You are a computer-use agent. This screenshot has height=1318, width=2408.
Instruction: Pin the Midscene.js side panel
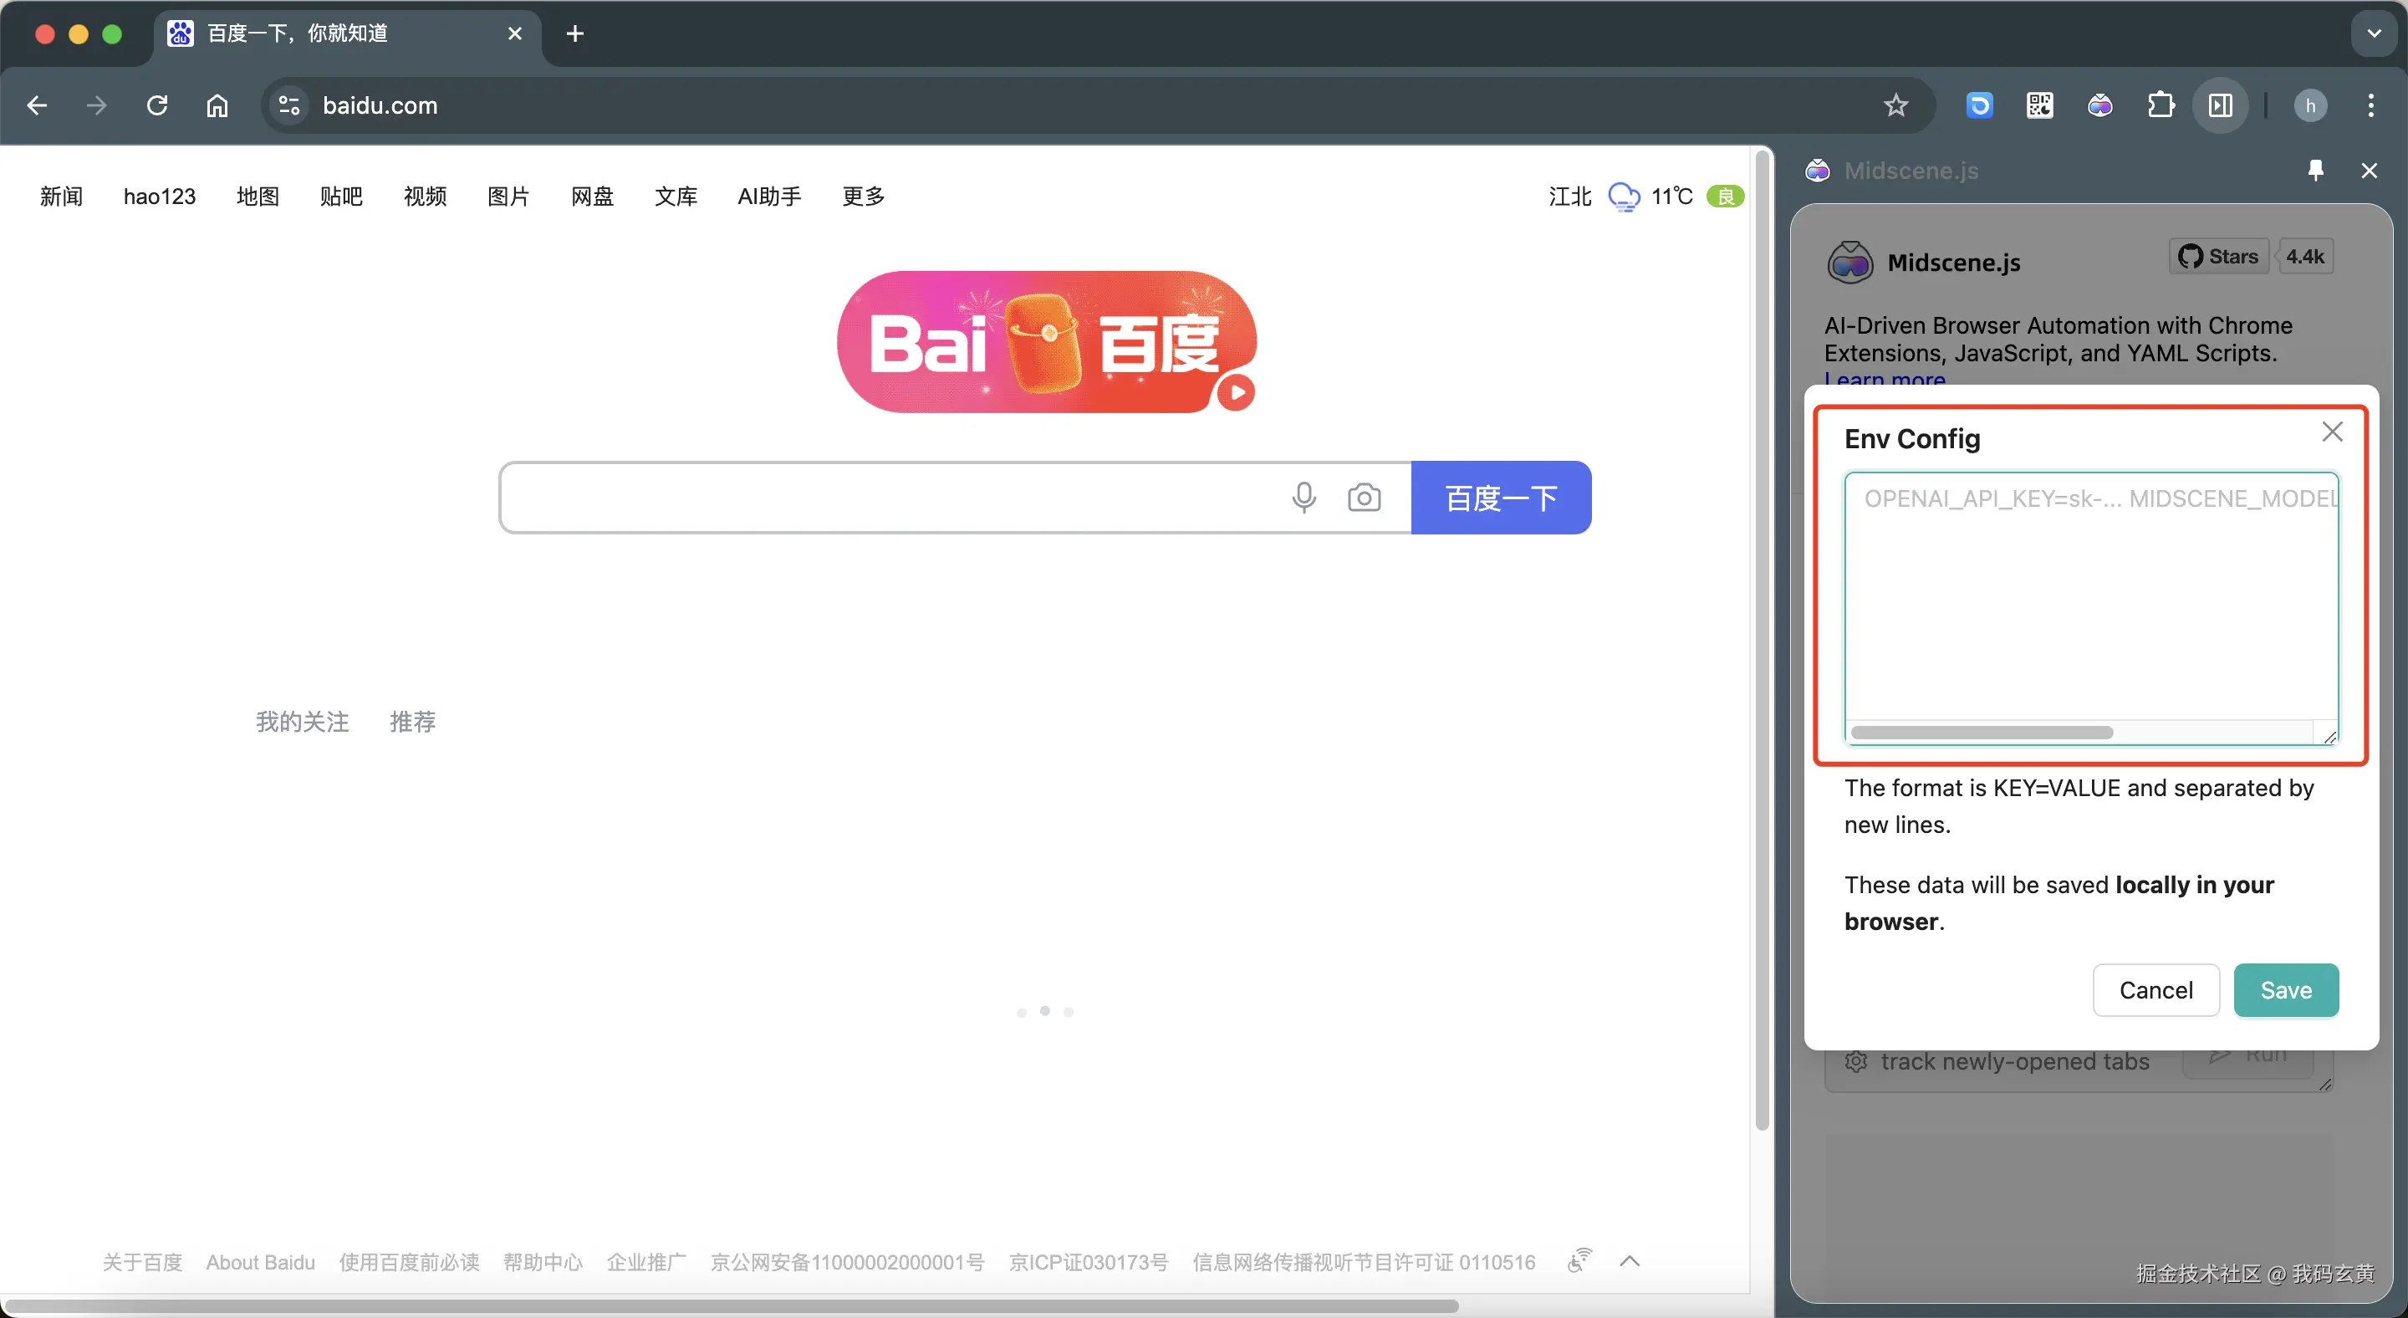pyautogui.click(x=2314, y=170)
